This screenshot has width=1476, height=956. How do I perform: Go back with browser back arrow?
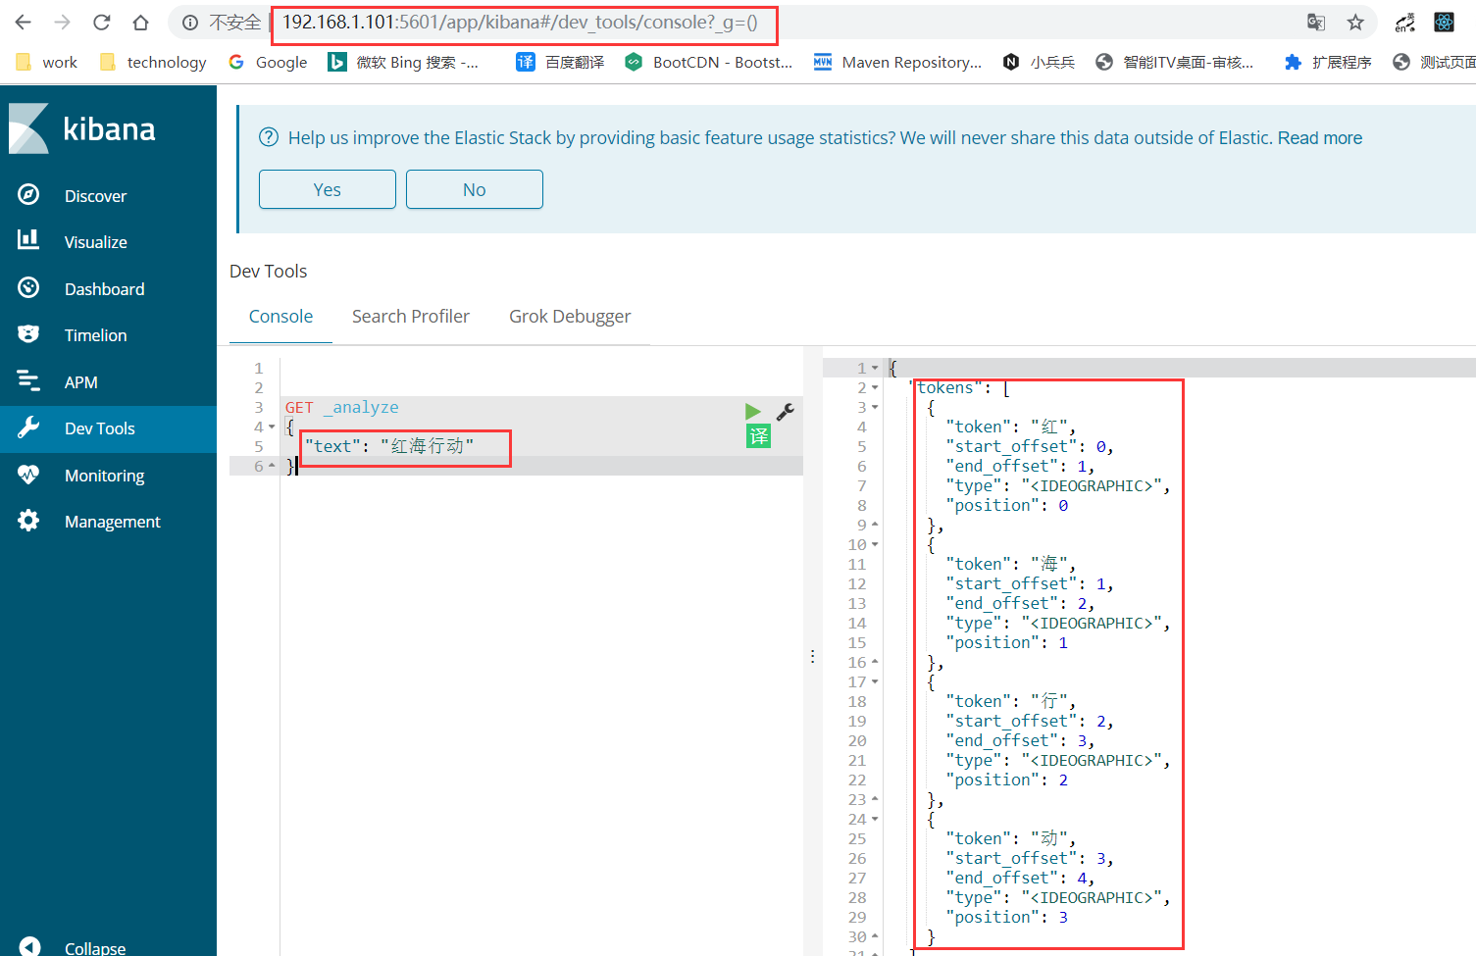coord(24,22)
